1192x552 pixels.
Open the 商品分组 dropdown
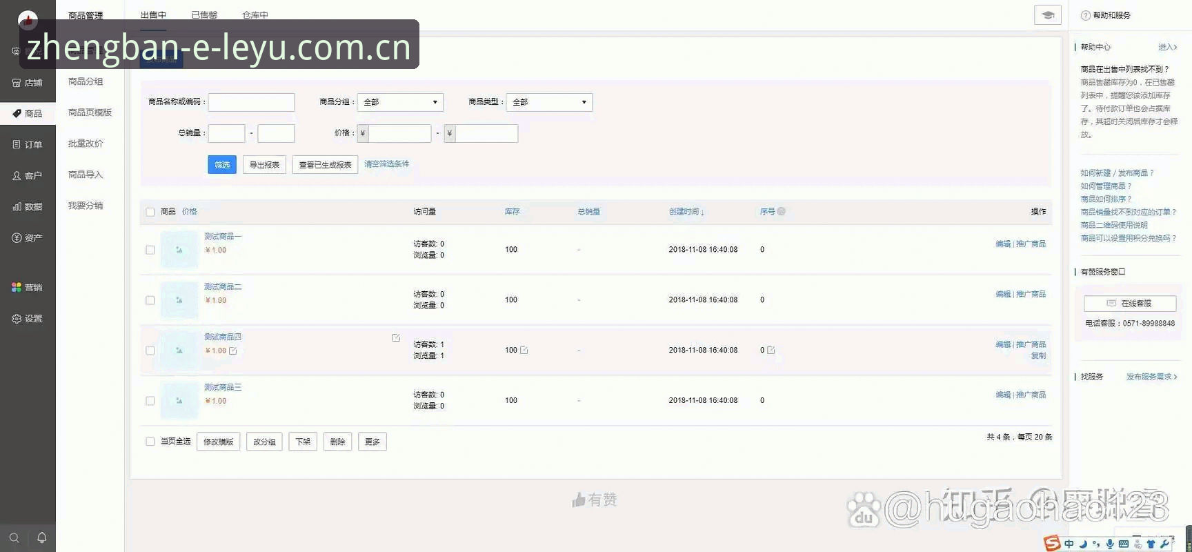point(400,102)
